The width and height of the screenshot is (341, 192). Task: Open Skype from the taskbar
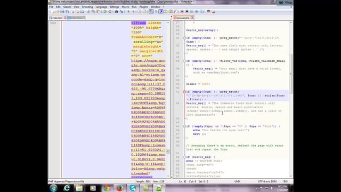tap(133, 188)
